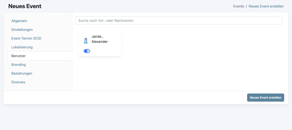Click the breadcrumb slash separator
The image size is (292, 130).
point(246,6)
